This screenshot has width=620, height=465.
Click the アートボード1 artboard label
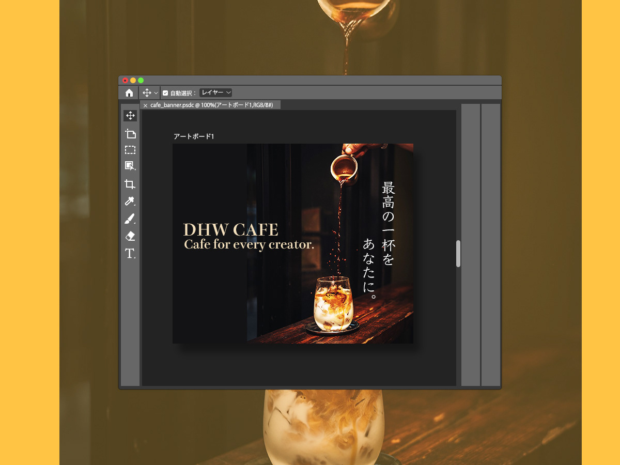194,136
